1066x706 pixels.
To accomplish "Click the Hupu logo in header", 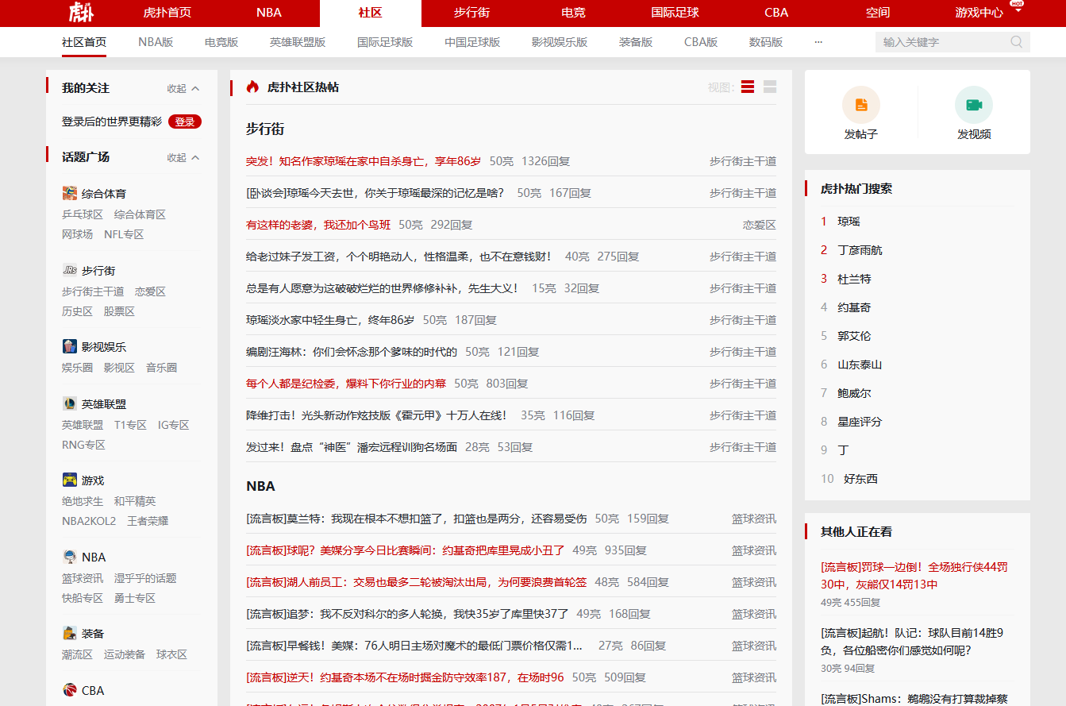I will click(x=80, y=12).
